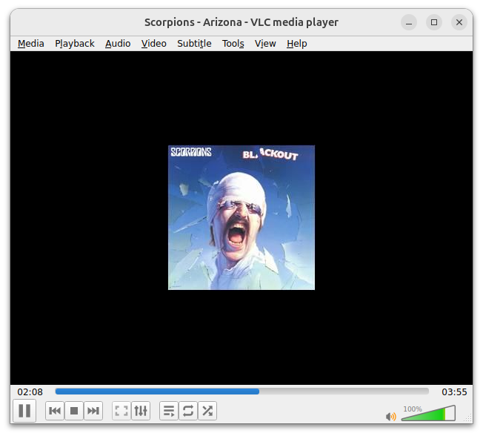Expand the Audio menu
This screenshot has height=436, width=483.
pos(118,44)
